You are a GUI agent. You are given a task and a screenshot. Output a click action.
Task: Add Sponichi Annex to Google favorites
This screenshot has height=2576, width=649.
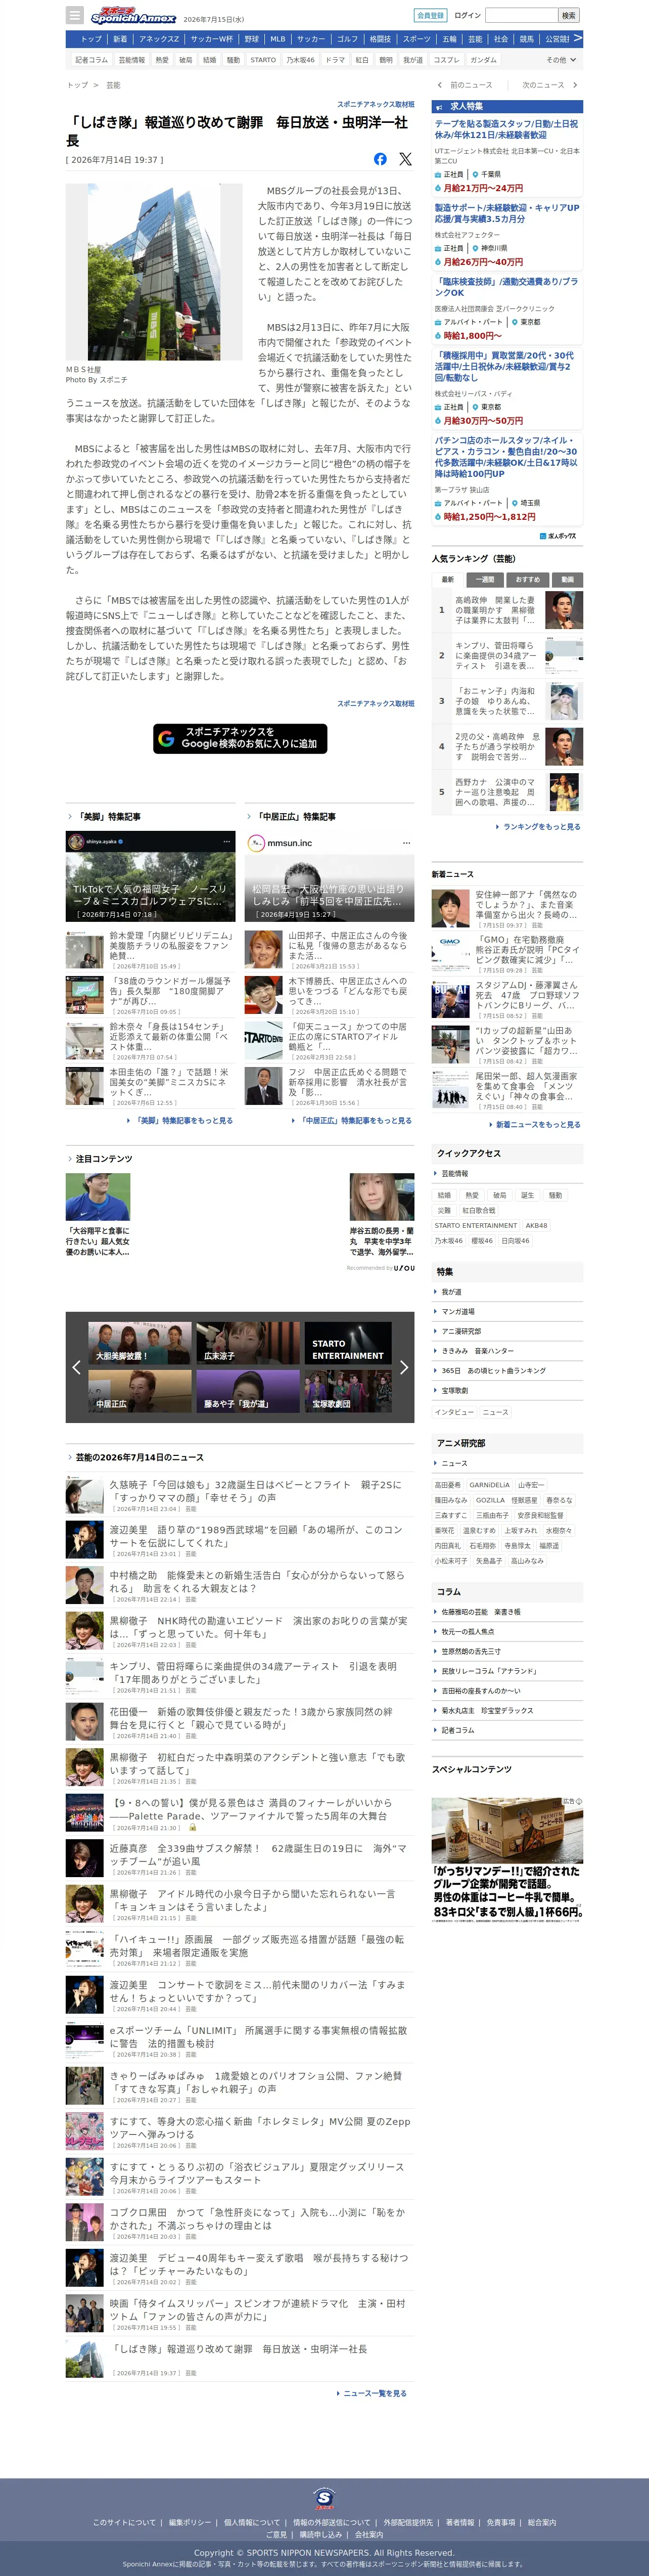pyautogui.click(x=240, y=738)
